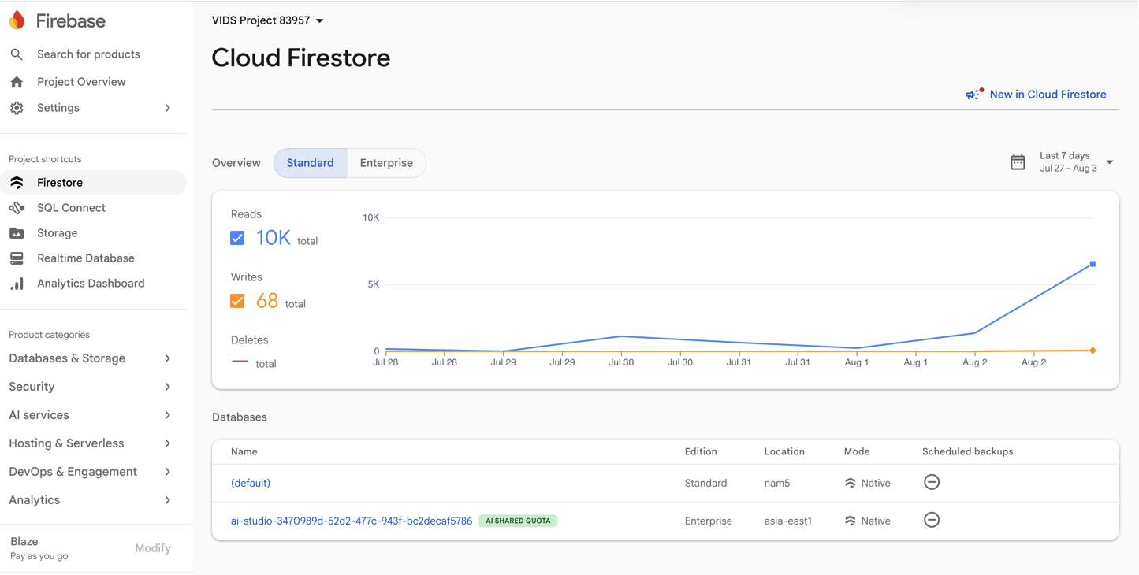Click the Firestore icon in project shortcuts
Screen dimensions: 1139x575
(x=17, y=183)
